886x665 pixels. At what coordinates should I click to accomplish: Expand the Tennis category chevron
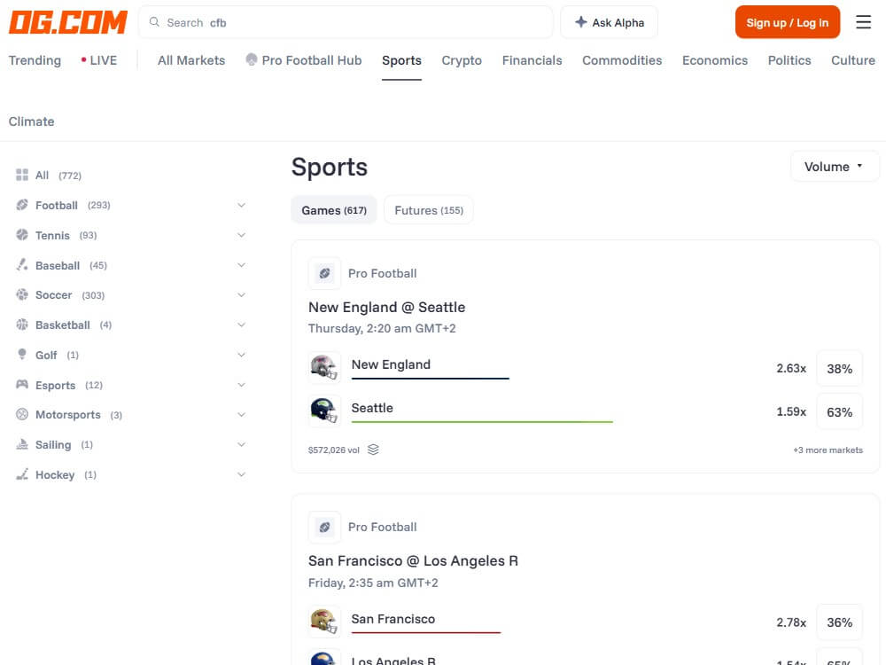(241, 235)
